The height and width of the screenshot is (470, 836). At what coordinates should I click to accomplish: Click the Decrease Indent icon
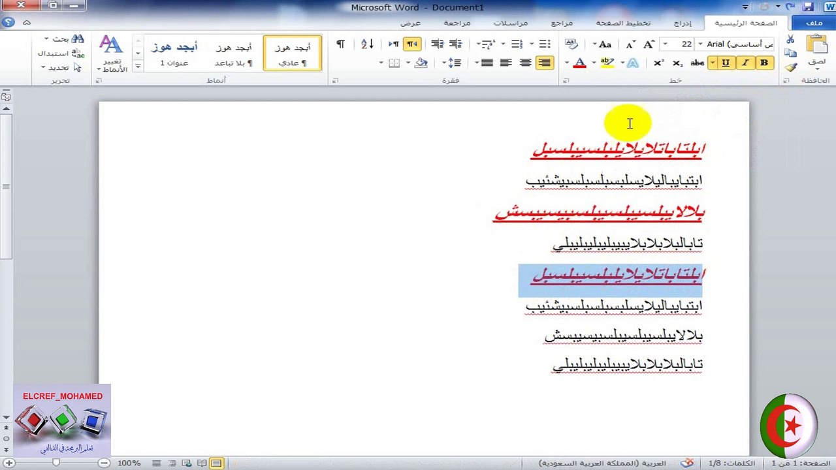pyautogui.click(x=455, y=44)
